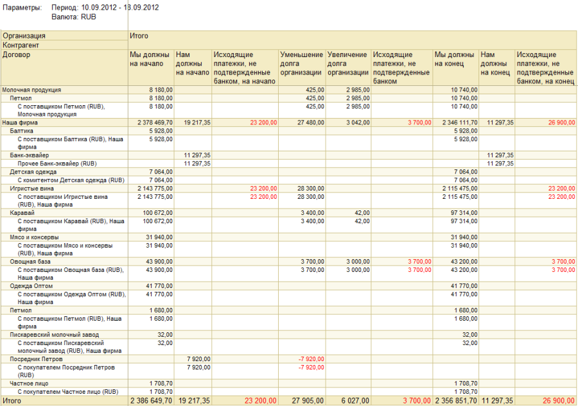Select the "Наша фирма" organization row label

coord(20,123)
